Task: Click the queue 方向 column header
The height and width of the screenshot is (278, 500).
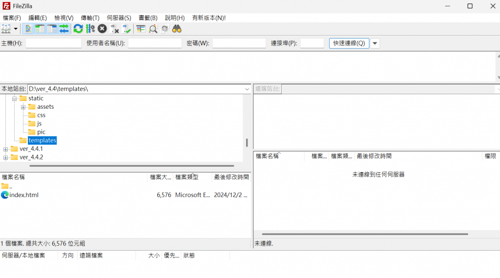Action: coord(67,256)
